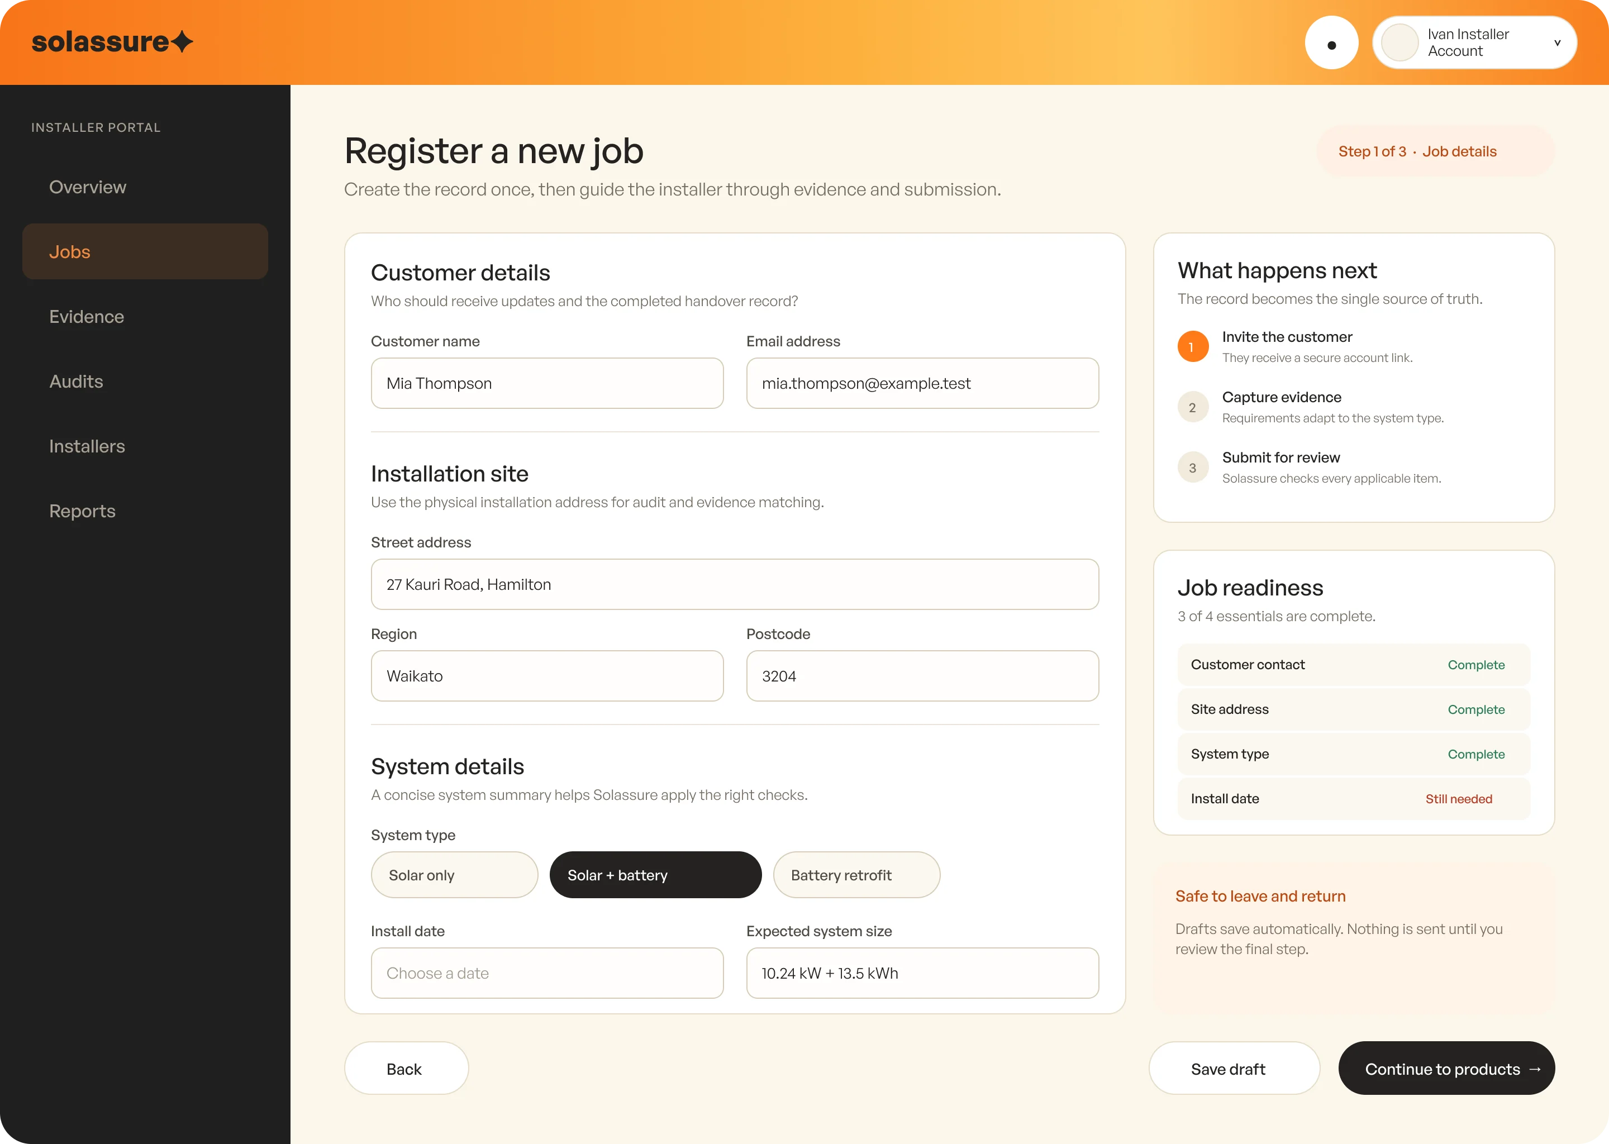Continue to products

click(1446, 1069)
